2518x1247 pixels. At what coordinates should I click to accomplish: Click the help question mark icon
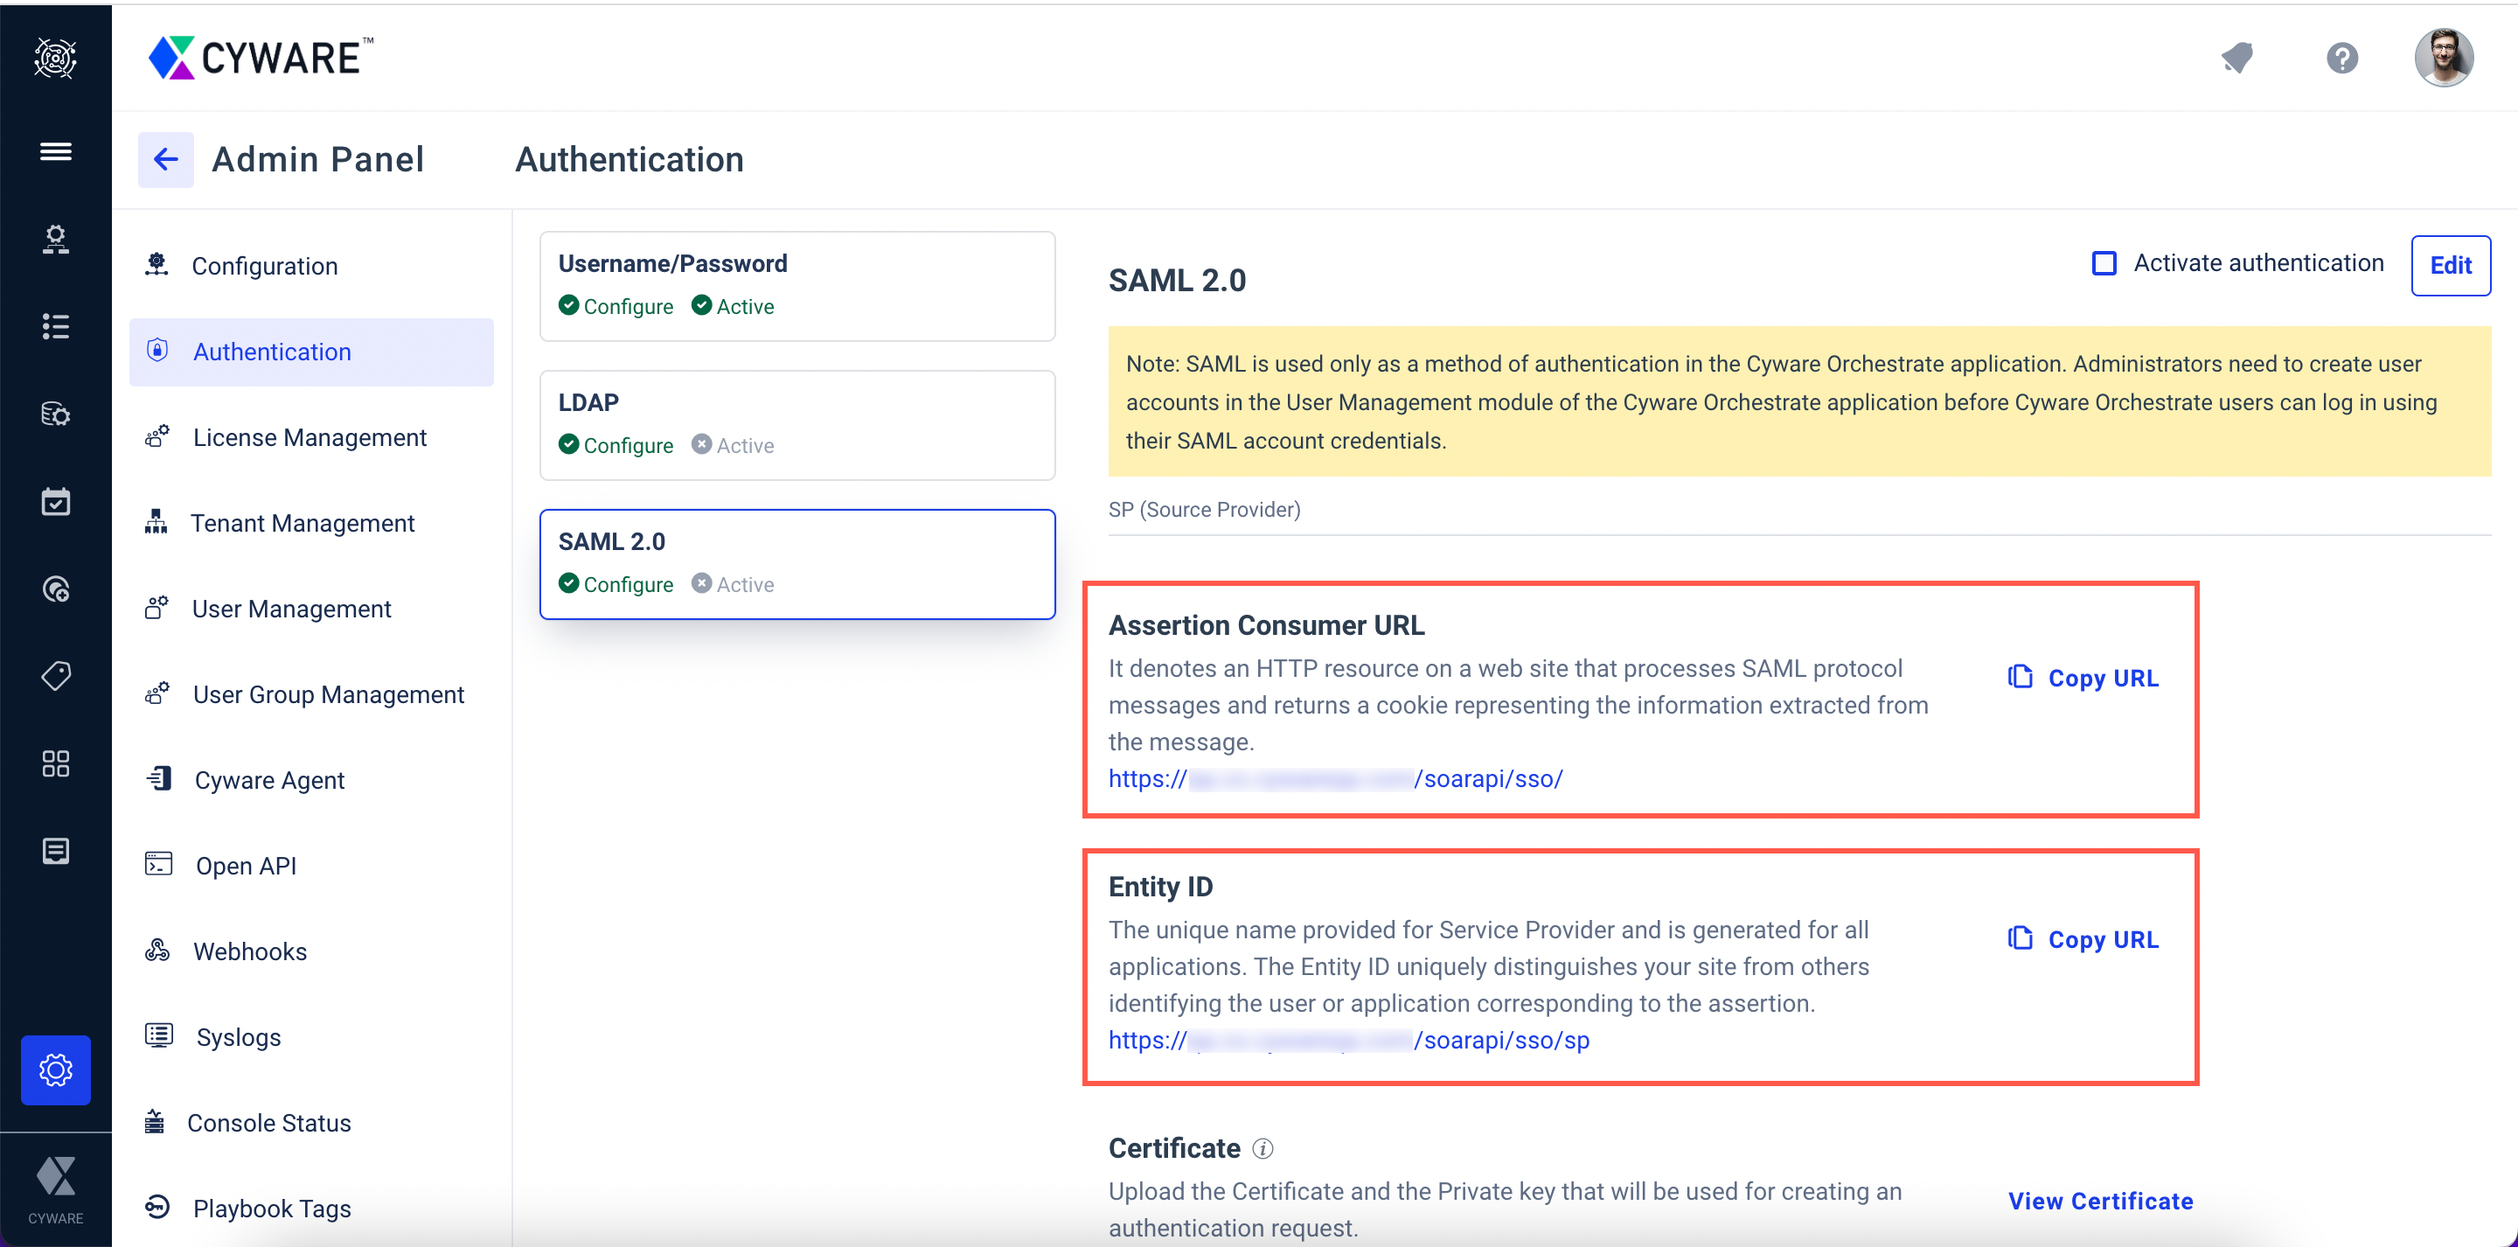(2342, 58)
